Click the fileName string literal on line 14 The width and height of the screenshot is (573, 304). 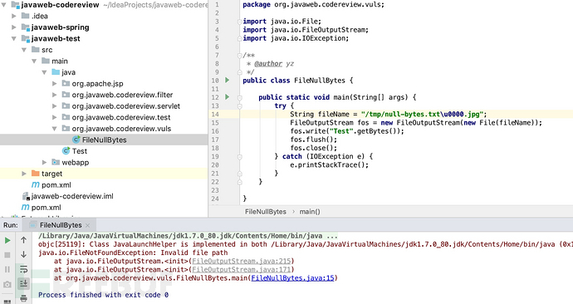pyautogui.click(x=422, y=114)
